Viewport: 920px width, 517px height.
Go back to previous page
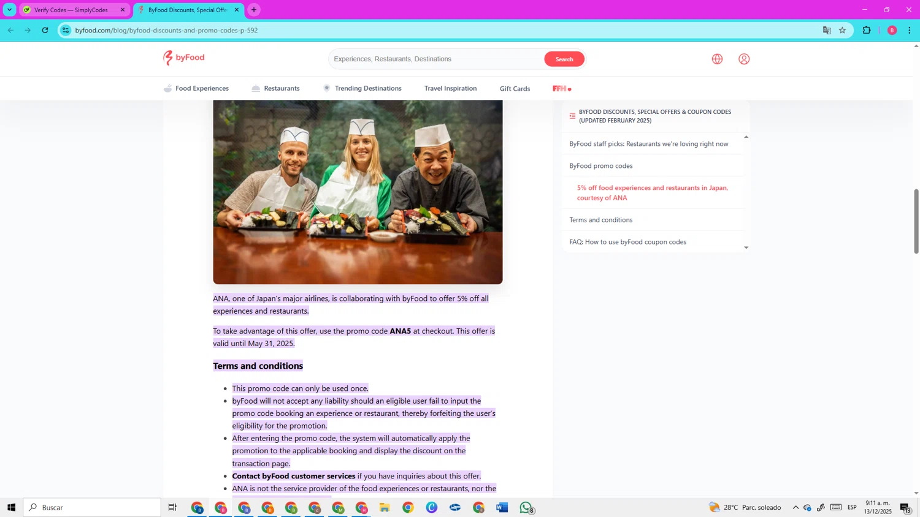[10, 30]
